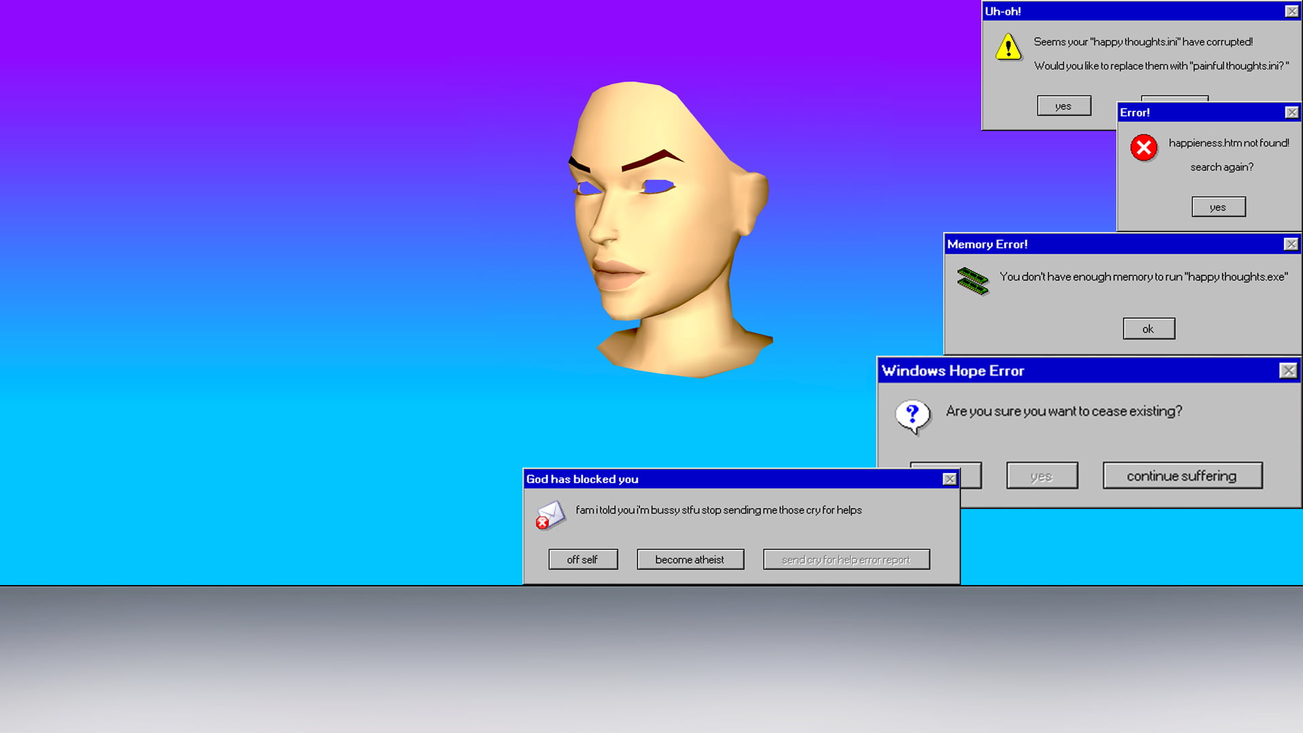The height and width of the screenshot is (733, 1303).
Task: Close the Memory Error! dialog
Action: 1291,244
